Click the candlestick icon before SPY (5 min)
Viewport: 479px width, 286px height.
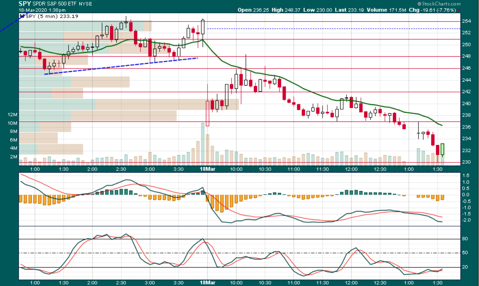pos(21,16)
